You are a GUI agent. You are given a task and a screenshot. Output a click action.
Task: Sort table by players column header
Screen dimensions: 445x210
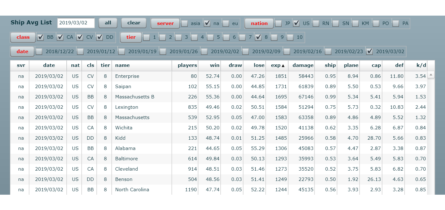tap(187, 65)
